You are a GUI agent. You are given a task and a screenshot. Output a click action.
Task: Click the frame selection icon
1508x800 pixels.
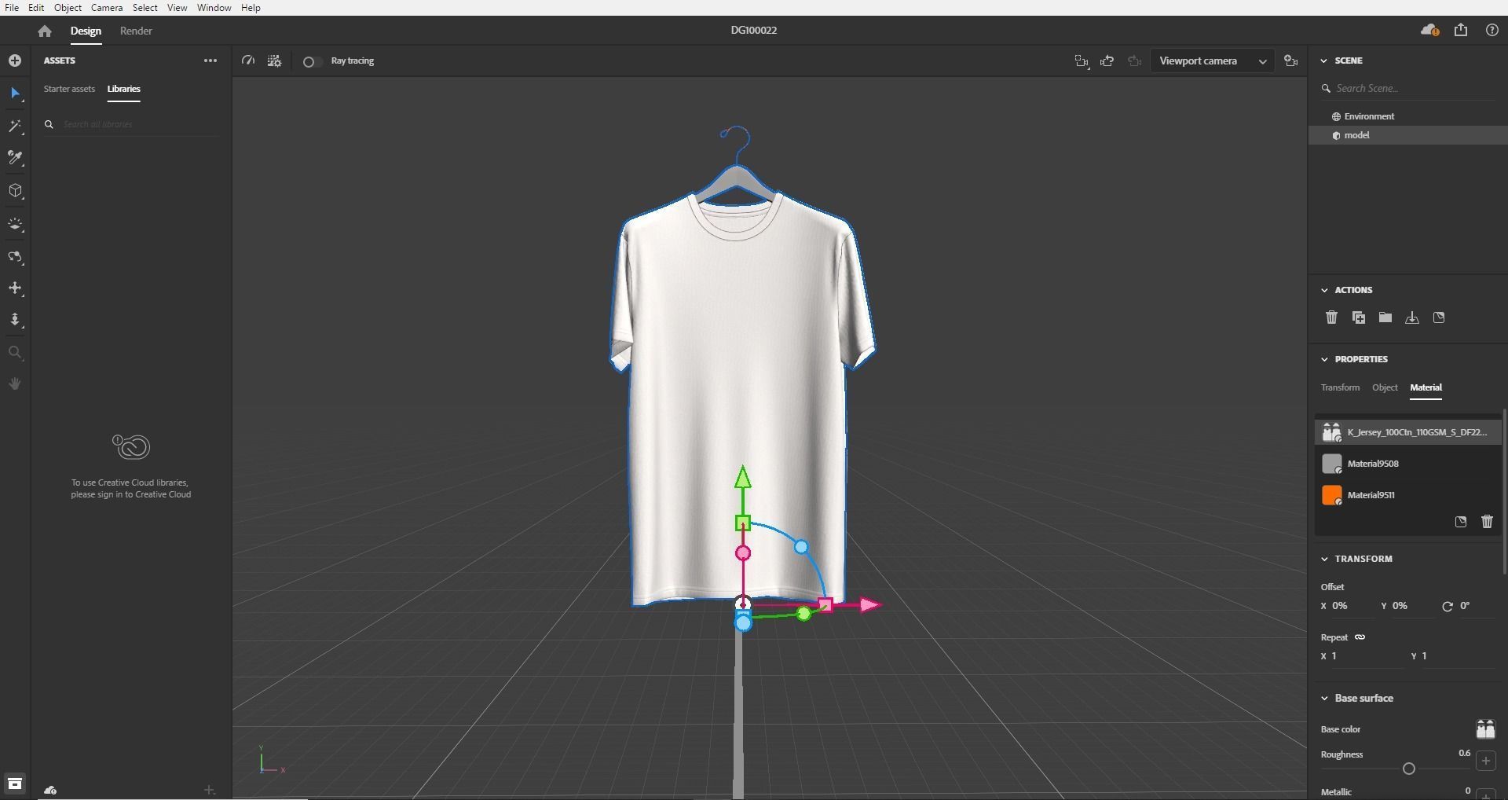click(x=1082, y=61)
